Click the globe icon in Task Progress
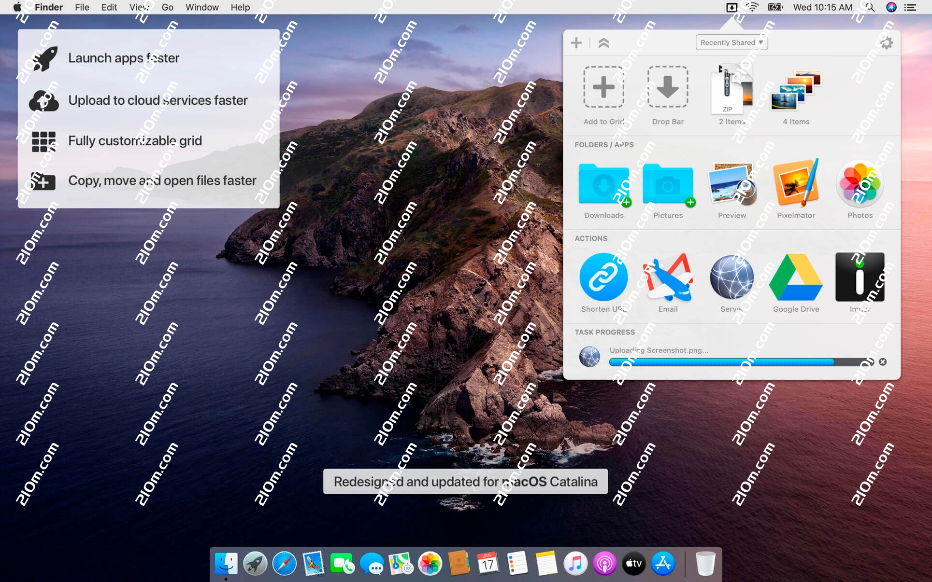 (x=589, y=357)
